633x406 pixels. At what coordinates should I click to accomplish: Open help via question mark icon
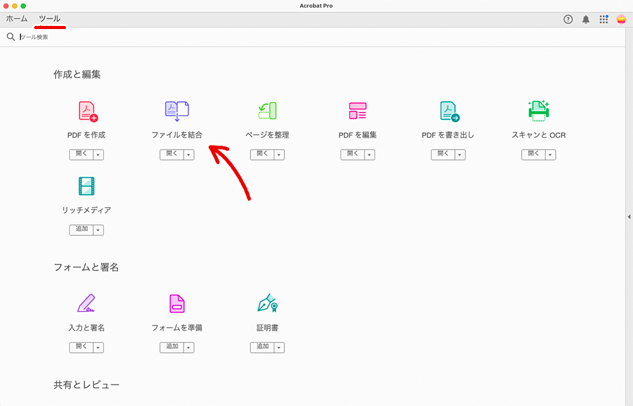pyautogui.click(x=568, y=19)
